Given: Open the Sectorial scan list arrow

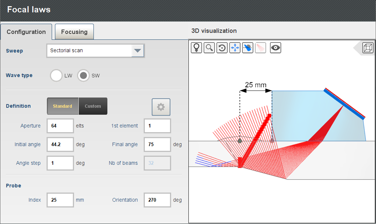Looking at the screenshot, I should click(137, 50).
